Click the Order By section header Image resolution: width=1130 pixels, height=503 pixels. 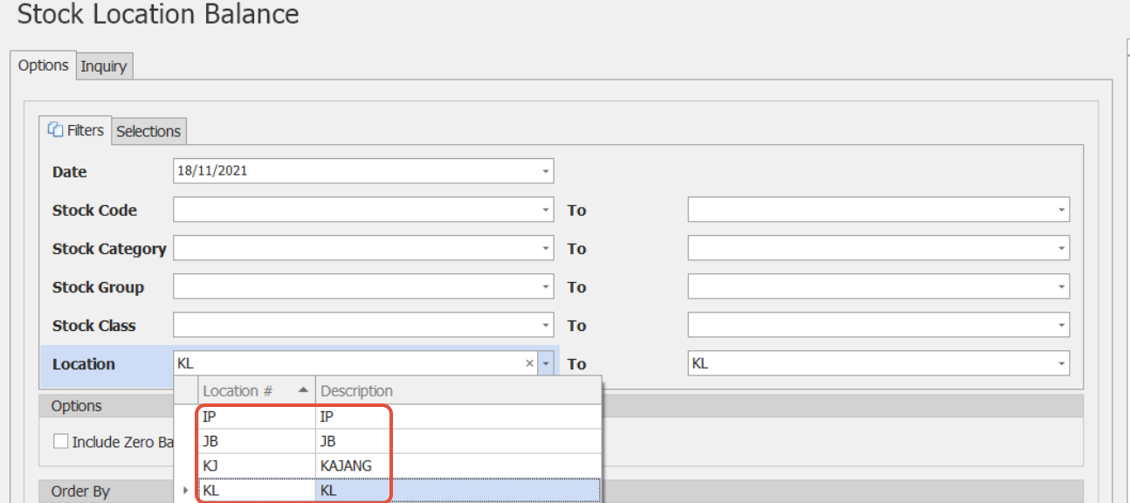[x=562, y=491]
